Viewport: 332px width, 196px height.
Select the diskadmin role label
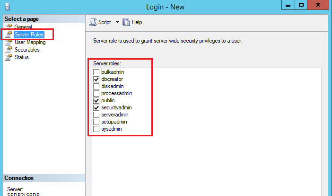click(113, 86)
